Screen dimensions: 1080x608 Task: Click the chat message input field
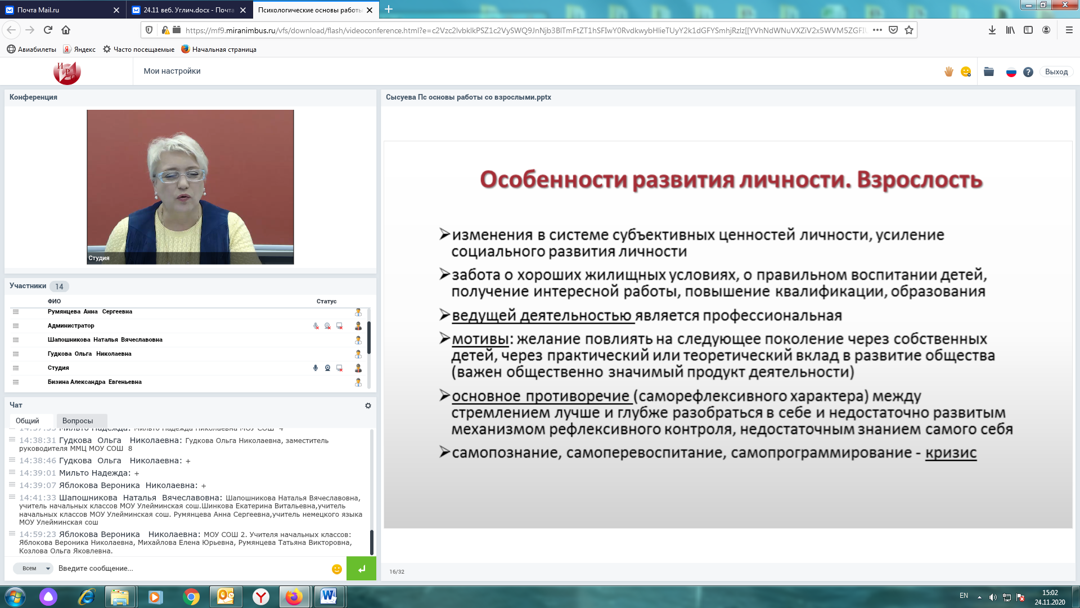(x=191, y=569)
